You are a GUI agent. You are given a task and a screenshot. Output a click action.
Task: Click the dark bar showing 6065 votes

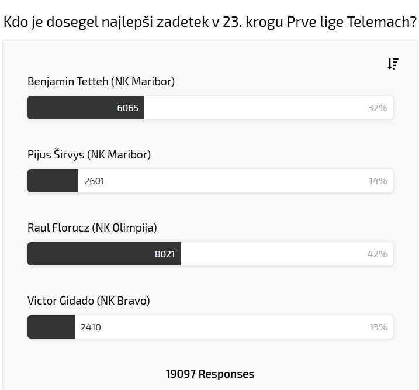click(x=86, y=108)
